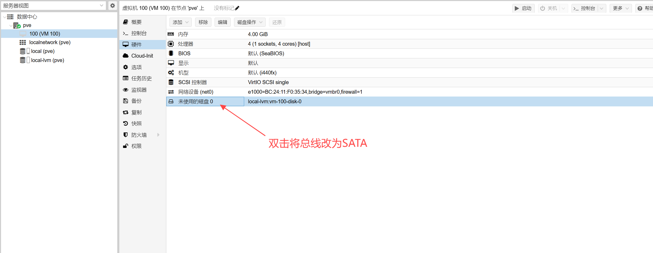Open the 磁盘操作 disk action dropdown

click(250, 22)
